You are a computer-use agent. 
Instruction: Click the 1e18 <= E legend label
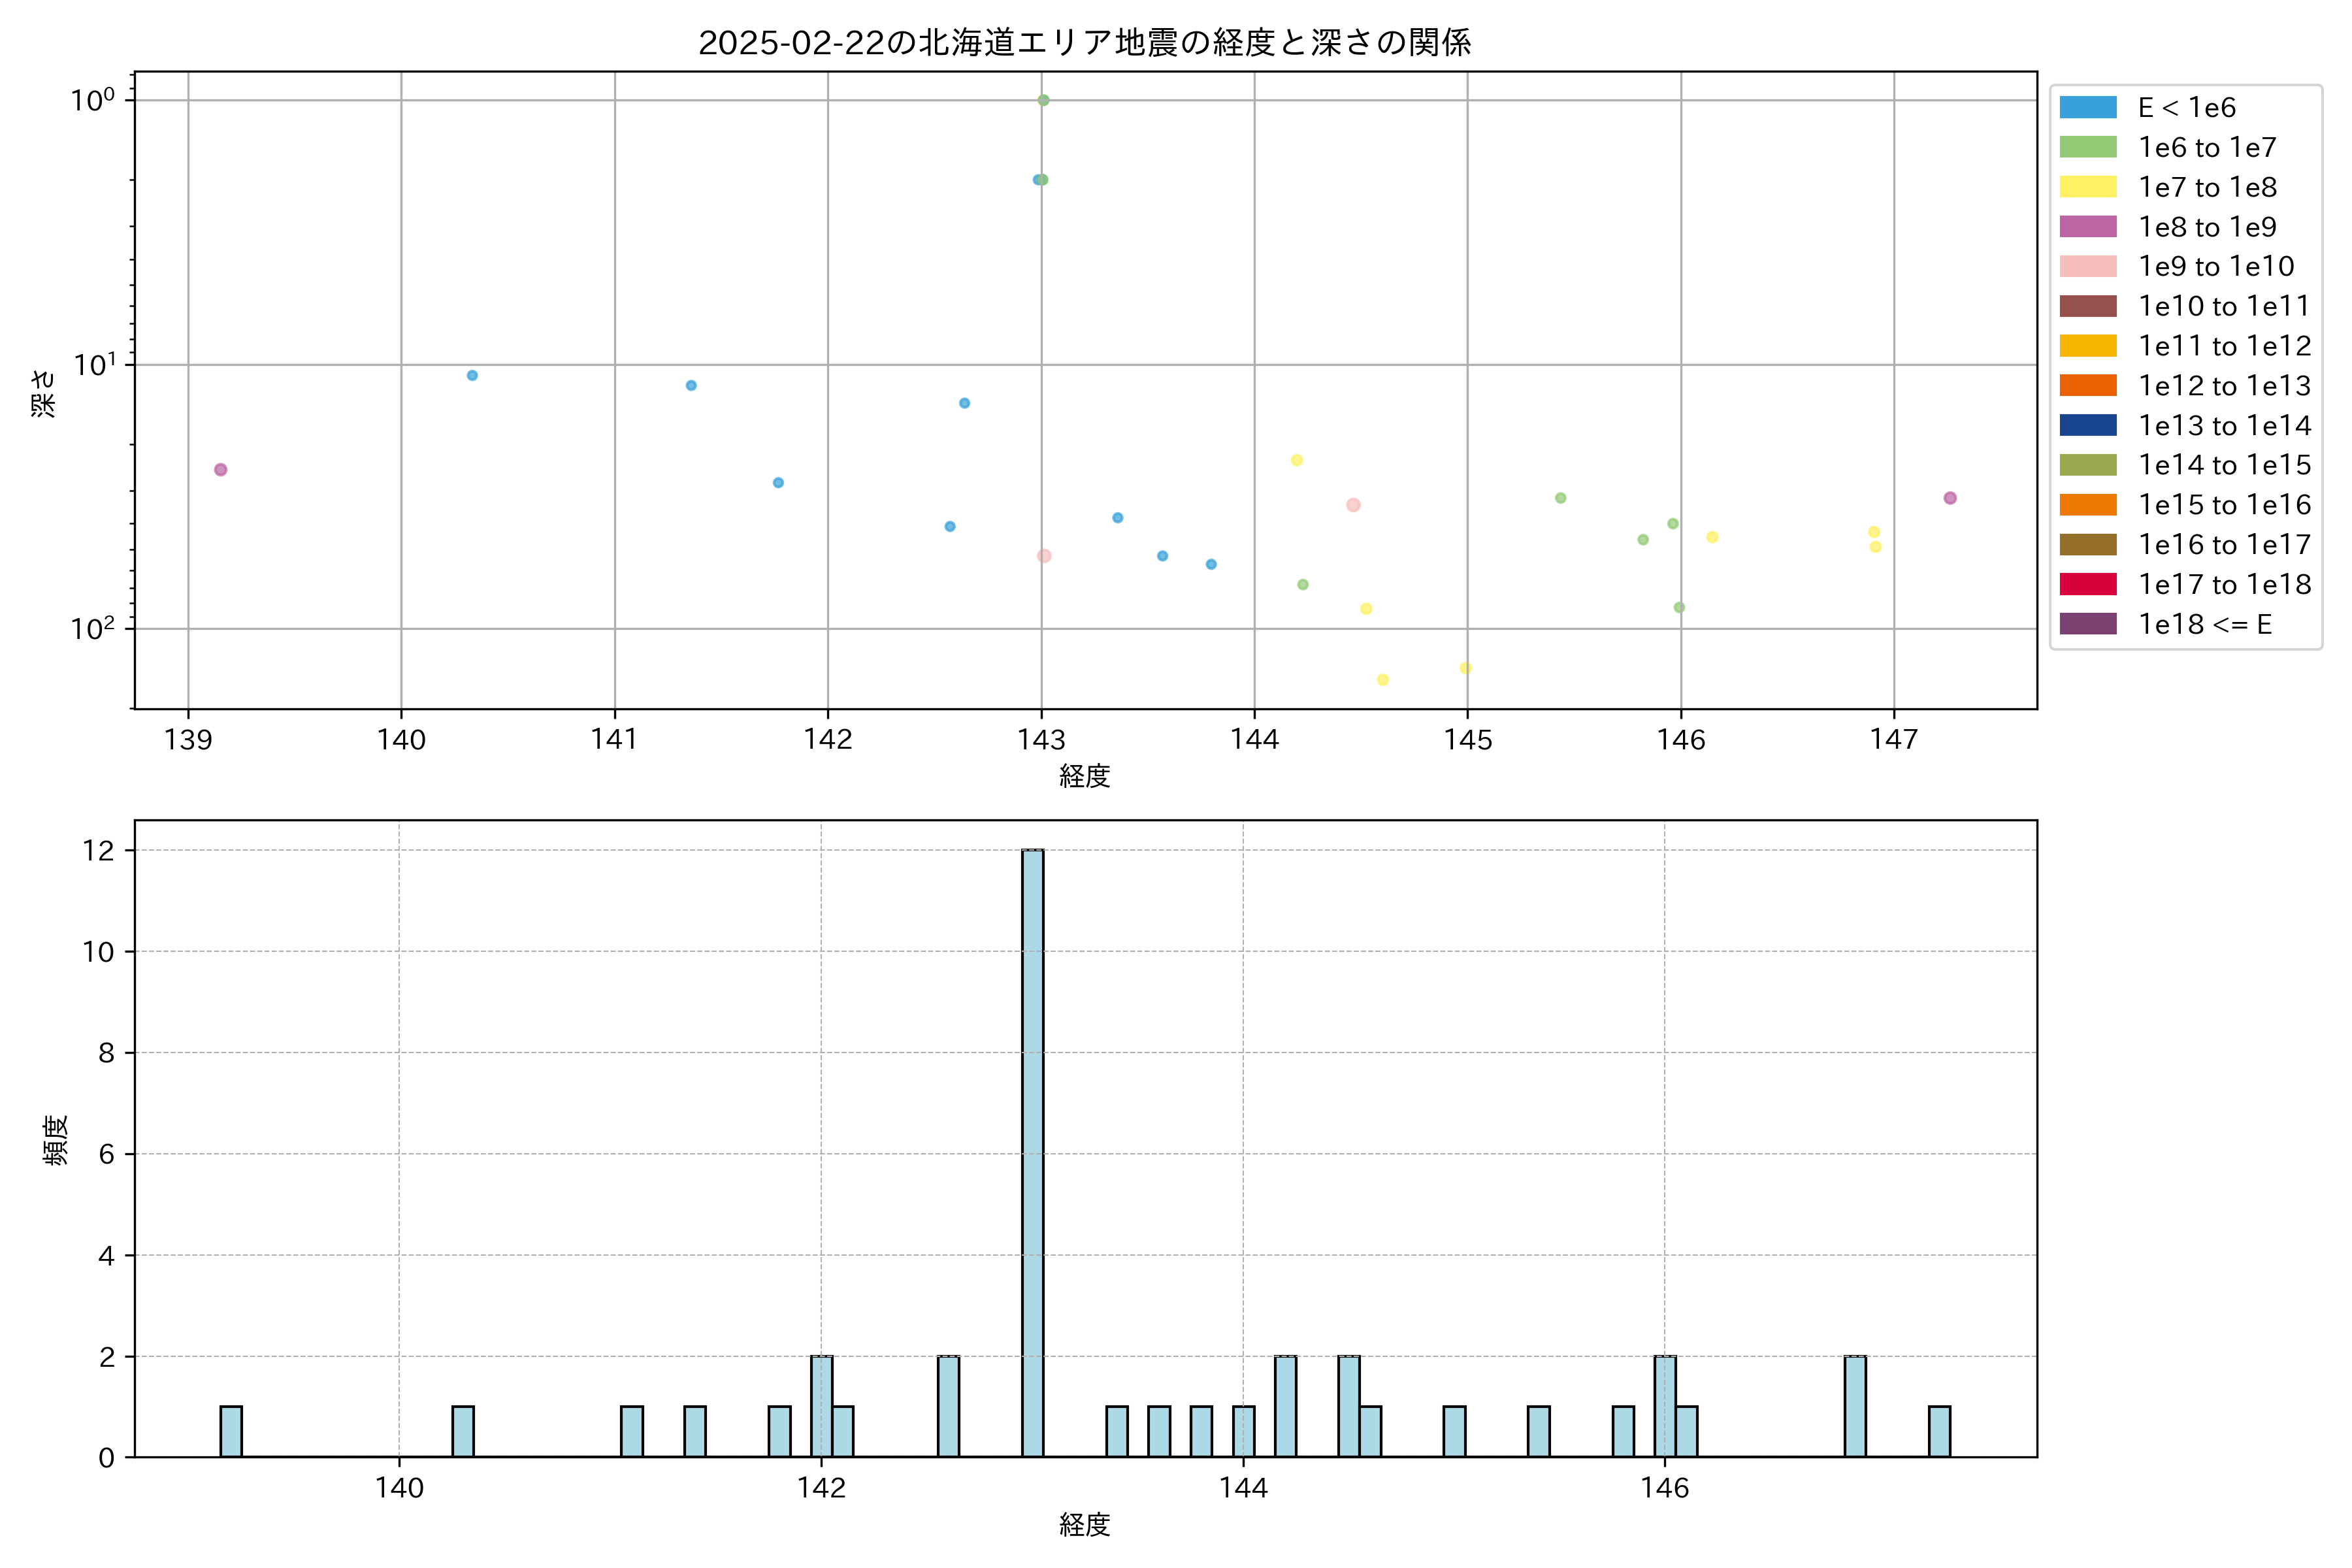point(2205,624)
